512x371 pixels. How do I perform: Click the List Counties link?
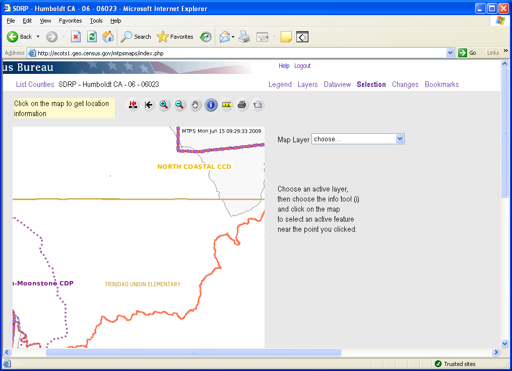click(35, 84)
